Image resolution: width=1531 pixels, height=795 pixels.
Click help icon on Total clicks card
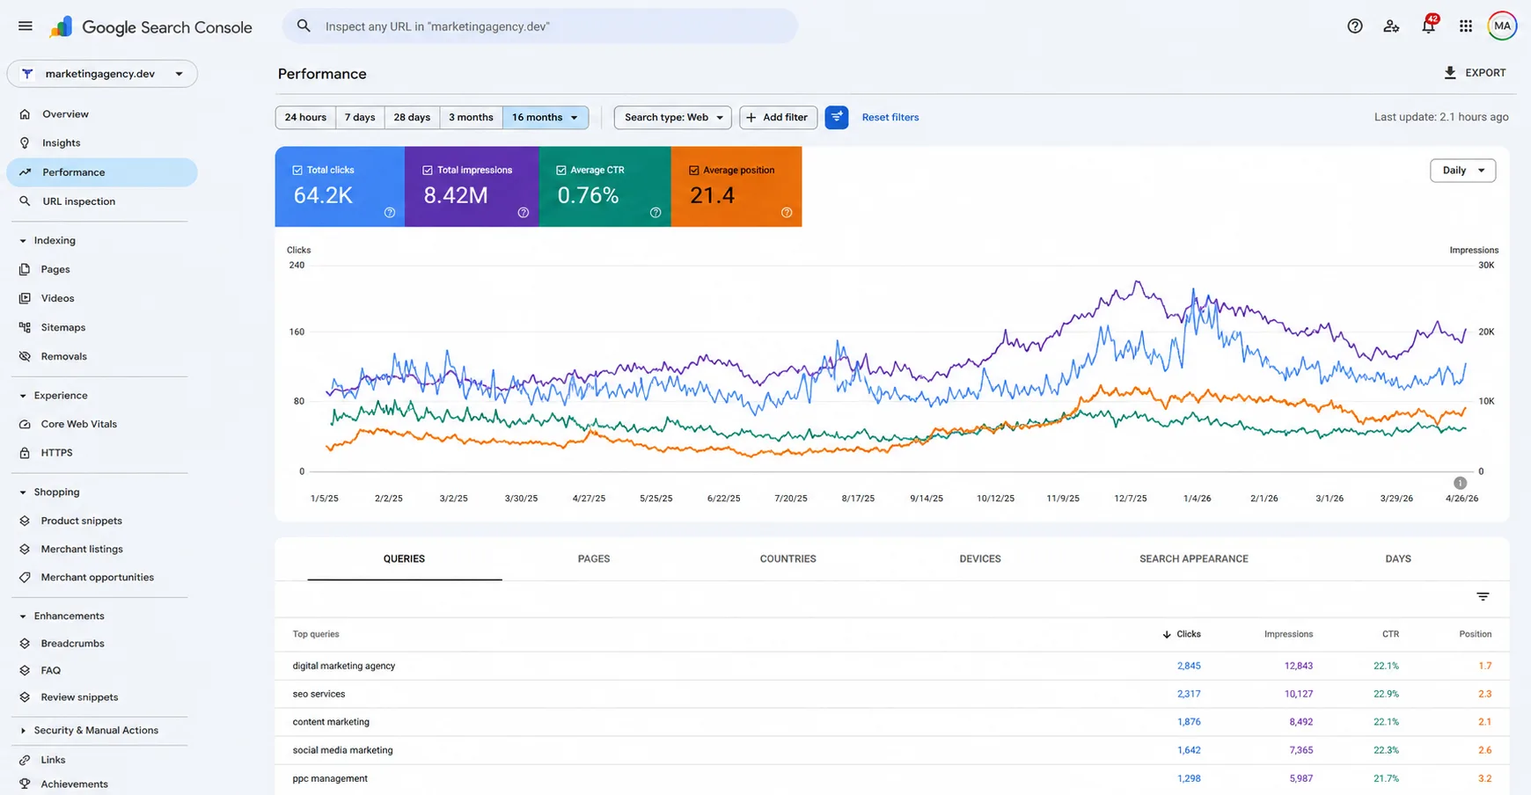point(390,213)
